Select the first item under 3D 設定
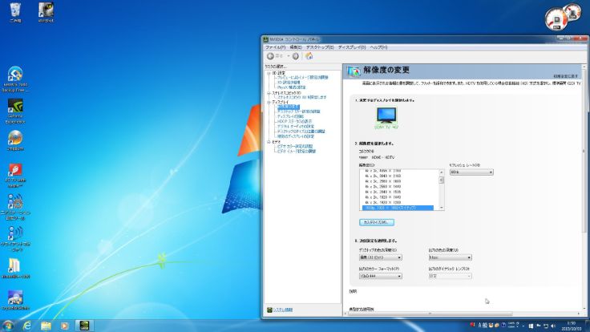Viewport: 590px width, 332px height. tap(302, 78)
